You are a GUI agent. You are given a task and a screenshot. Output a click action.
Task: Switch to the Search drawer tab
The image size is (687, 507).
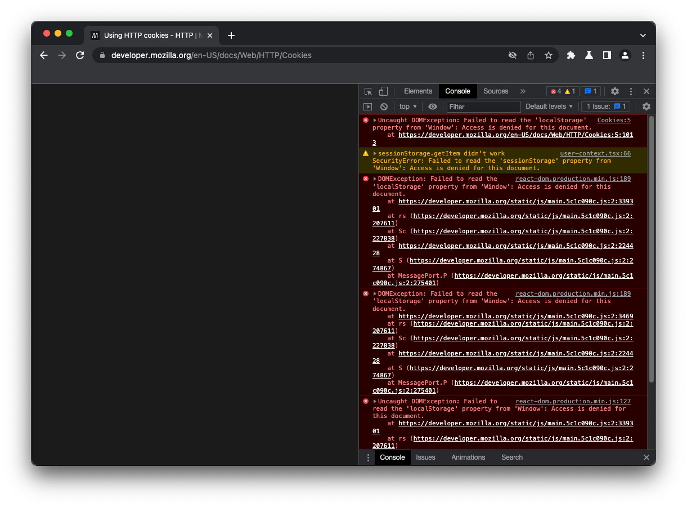(512, 457)
